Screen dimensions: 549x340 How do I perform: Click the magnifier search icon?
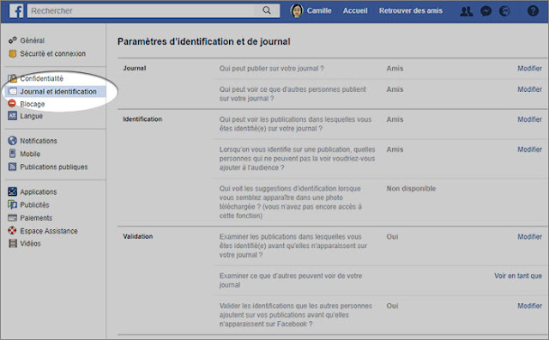pos(267,10)
